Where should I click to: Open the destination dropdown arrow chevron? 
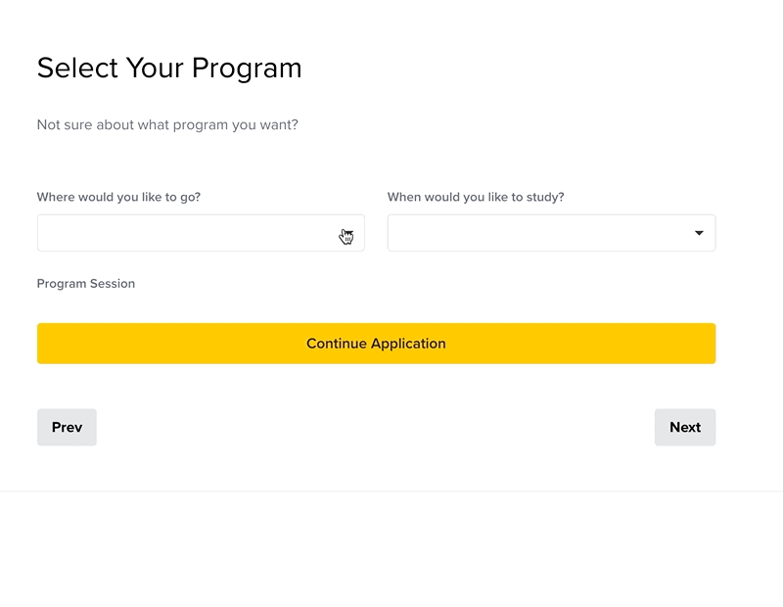(x=348, y=233)
